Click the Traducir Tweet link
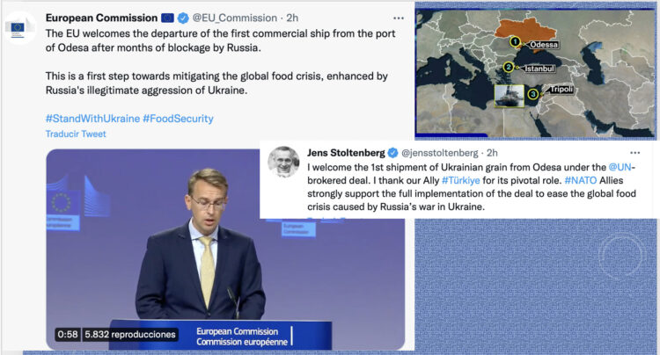 click(76, 134)
